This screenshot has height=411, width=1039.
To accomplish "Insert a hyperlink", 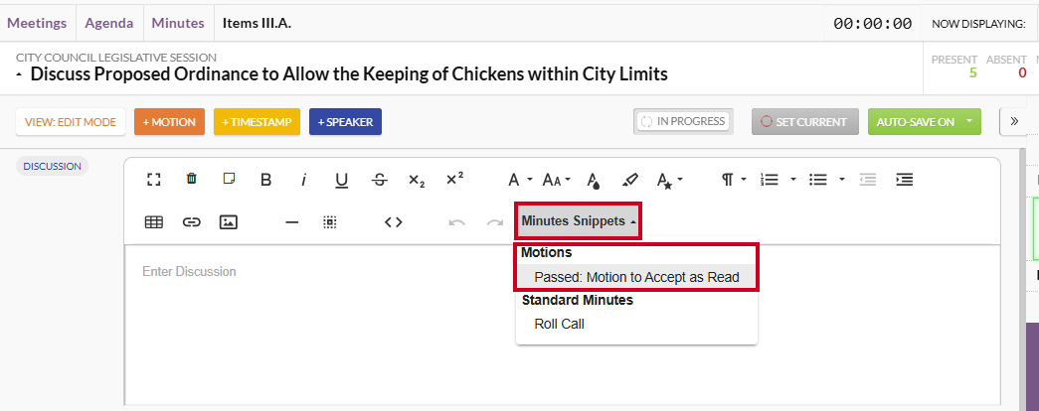I will pyautogui.click(x=192, y=222).
